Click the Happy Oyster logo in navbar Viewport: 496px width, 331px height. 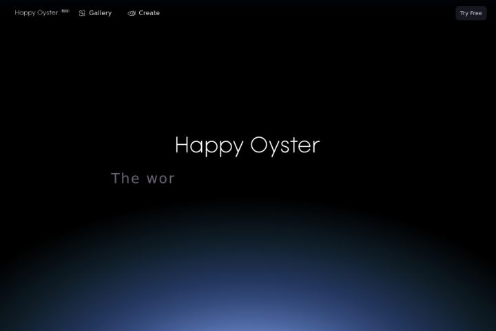tap(37, 13)
